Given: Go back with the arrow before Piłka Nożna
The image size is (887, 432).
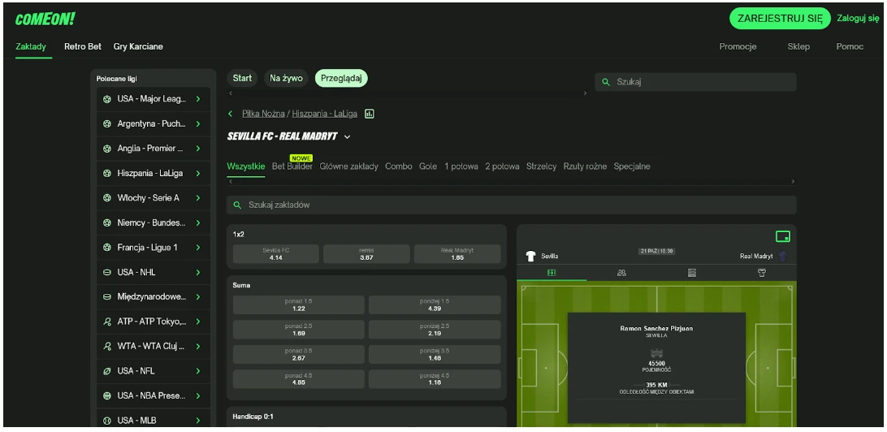Looking at the screenshot, I should coord(230,114).
